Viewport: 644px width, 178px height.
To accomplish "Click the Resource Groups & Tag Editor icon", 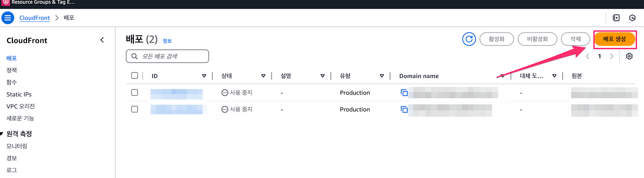I will click(x=5, y=2).
